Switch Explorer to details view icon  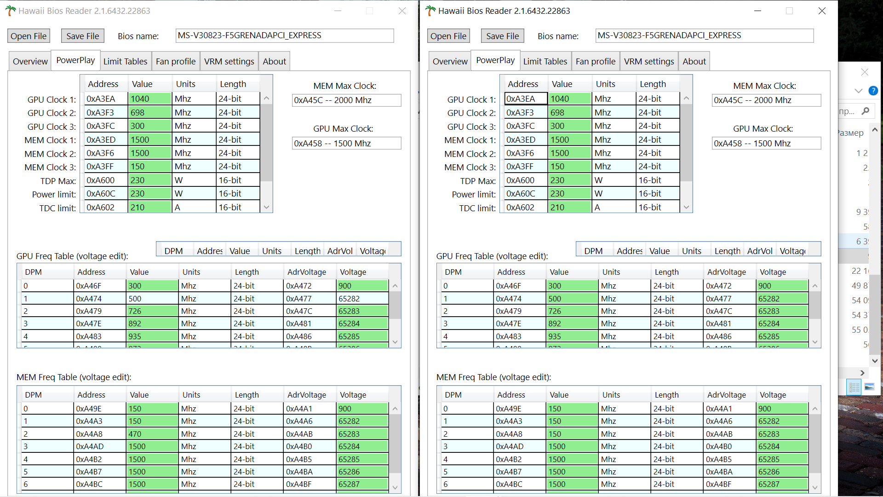coord(854,387)
